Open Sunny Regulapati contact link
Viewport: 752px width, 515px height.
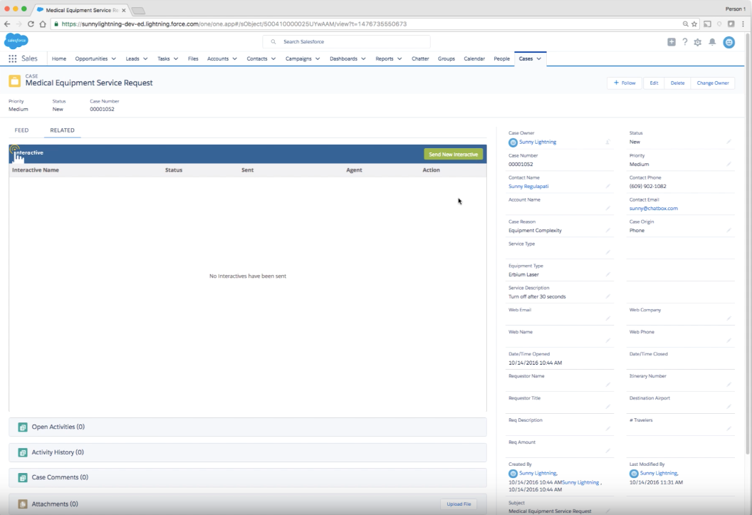coord(528,186)
